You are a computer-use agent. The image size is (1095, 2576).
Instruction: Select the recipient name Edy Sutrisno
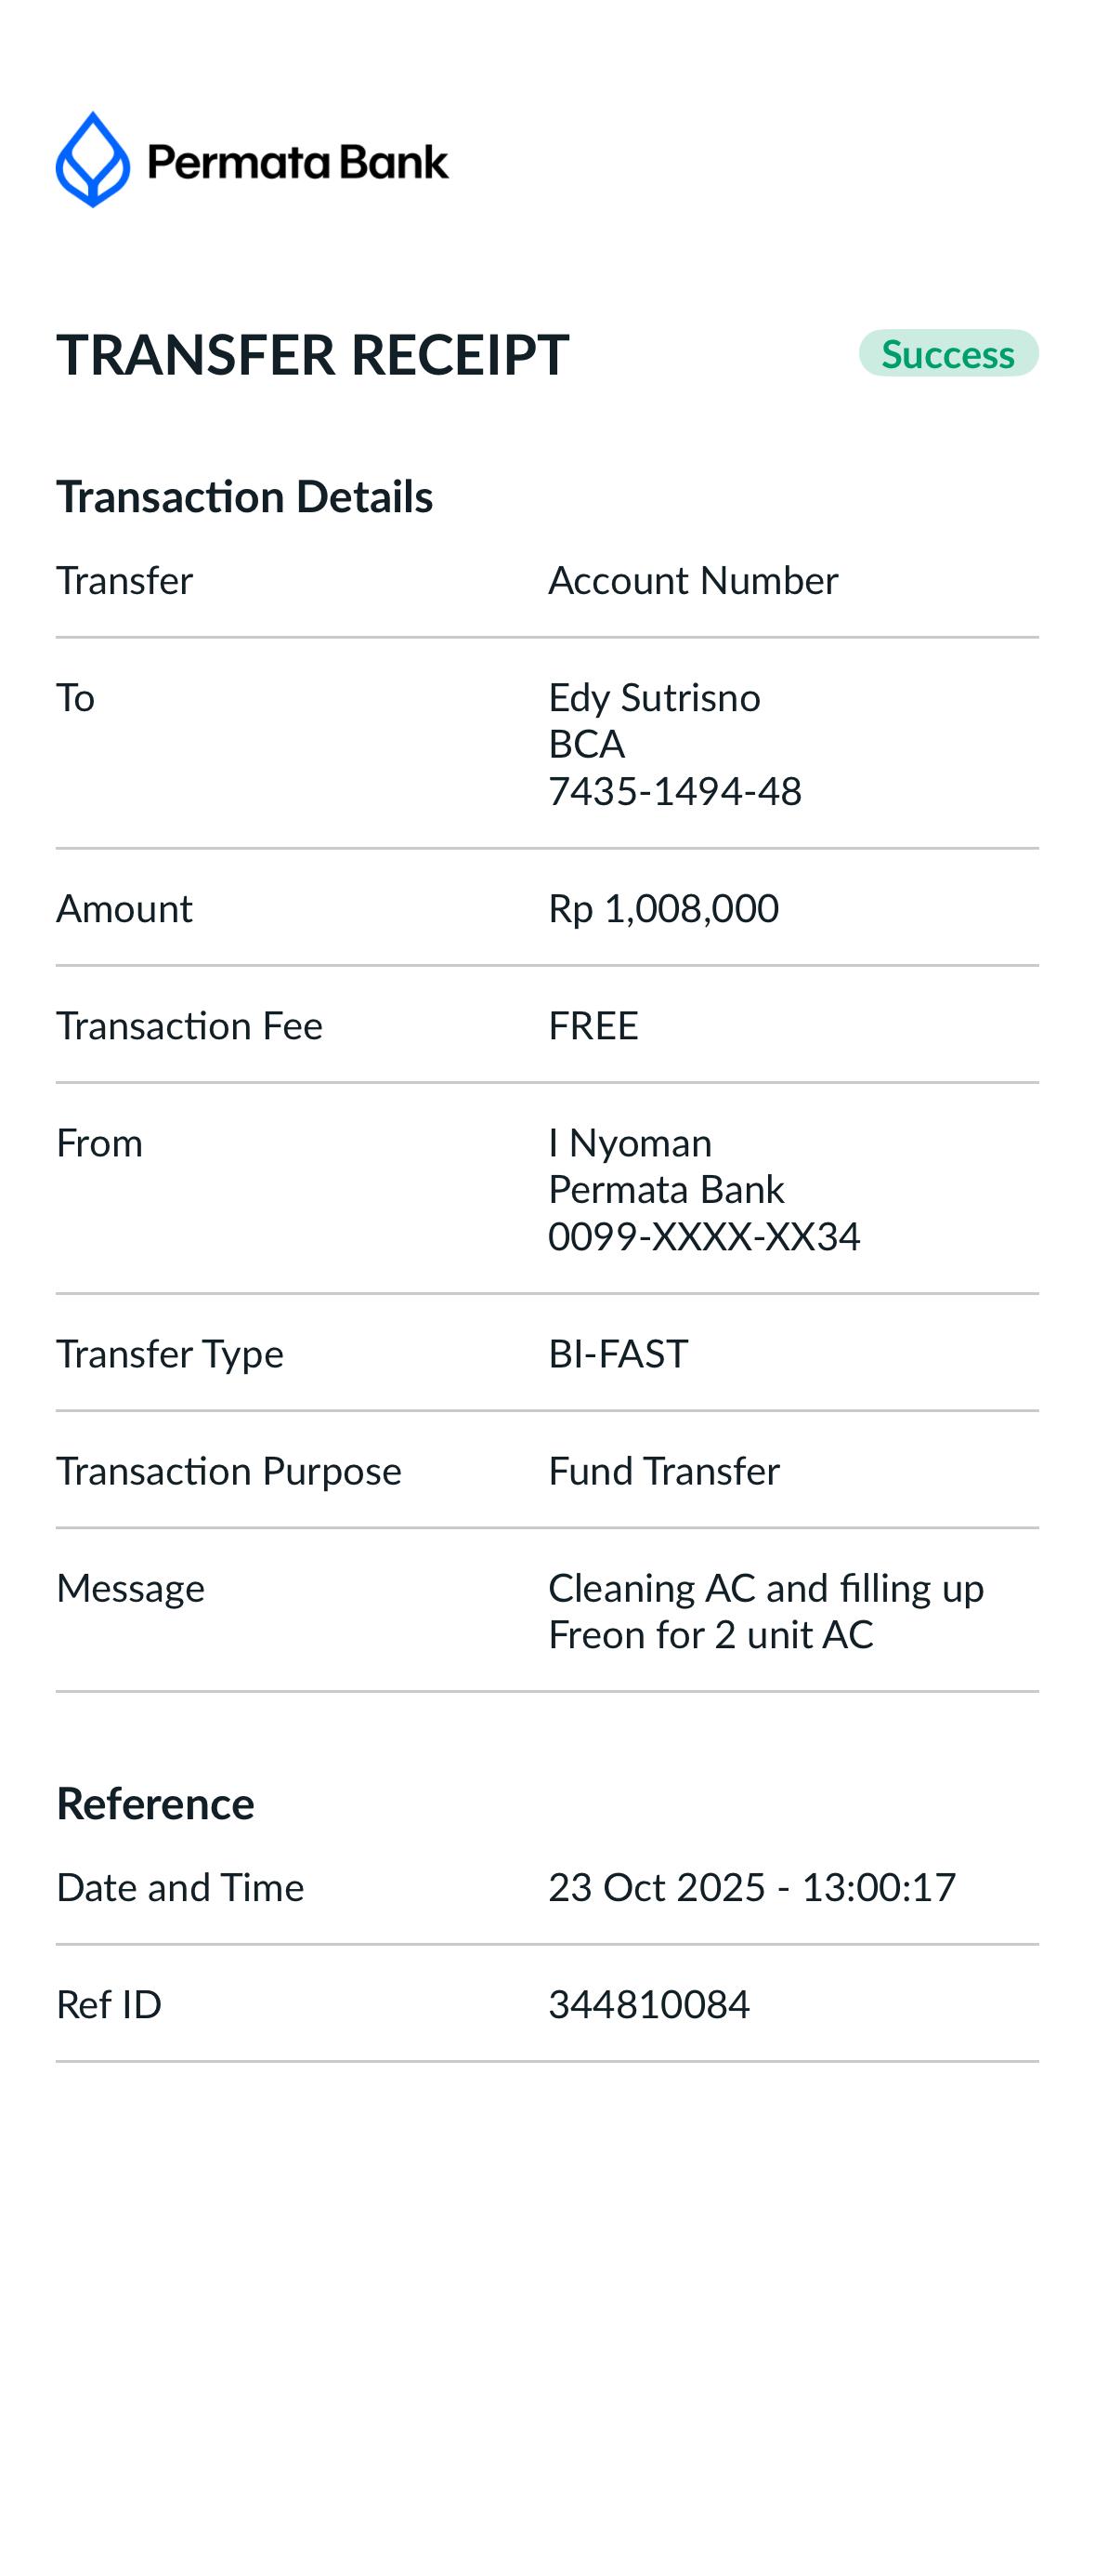tap(655, 698)
